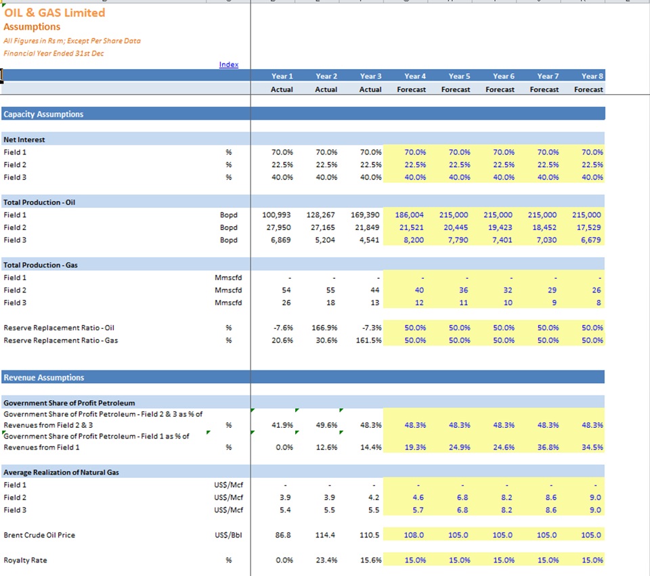Select government share cell 49.6%
The height and width of the screenshot is (576, 650).
(x=326, y=425)
